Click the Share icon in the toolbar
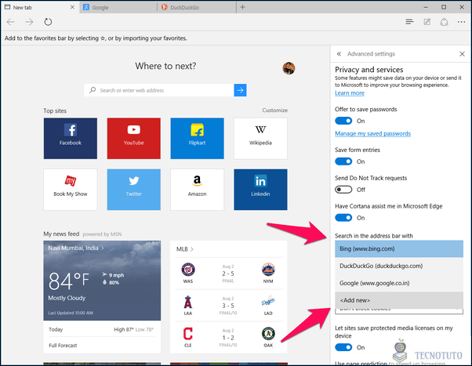Image resolution: width=472 pixels, height=366 pixels. [x=444, y=22]
